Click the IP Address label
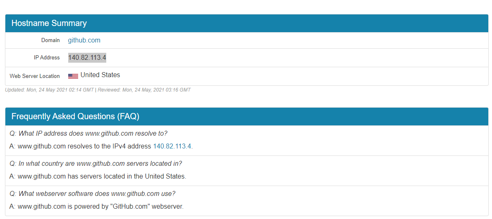The height and width of the screenshot is (219, 492). point(47,58)
